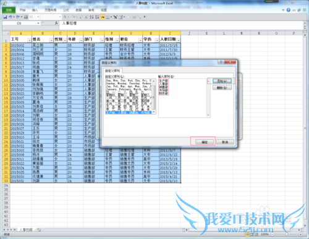Click the zoom in plus icon
The height and width of the screenshot is (239, 309).
[x=300, y=234]
